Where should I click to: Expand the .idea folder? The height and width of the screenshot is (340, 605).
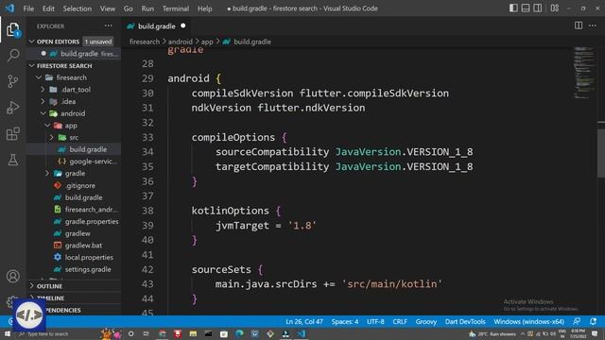click(43, 101)
